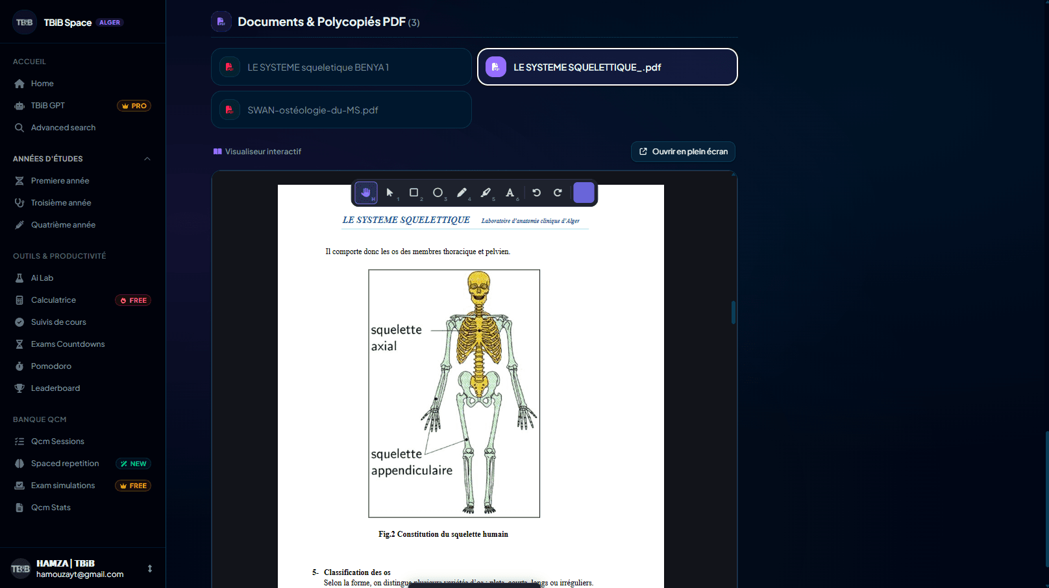The width and height of the screenshot is (1049, 588).
Task: Click the Home icon in sidebar
Action: pos(19,84)
